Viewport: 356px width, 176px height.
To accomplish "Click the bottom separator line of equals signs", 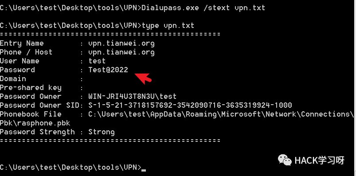I will (110, 141).
